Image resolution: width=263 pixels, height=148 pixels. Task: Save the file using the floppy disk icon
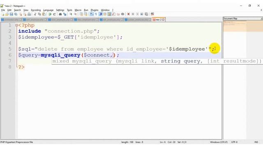point(11,14)
